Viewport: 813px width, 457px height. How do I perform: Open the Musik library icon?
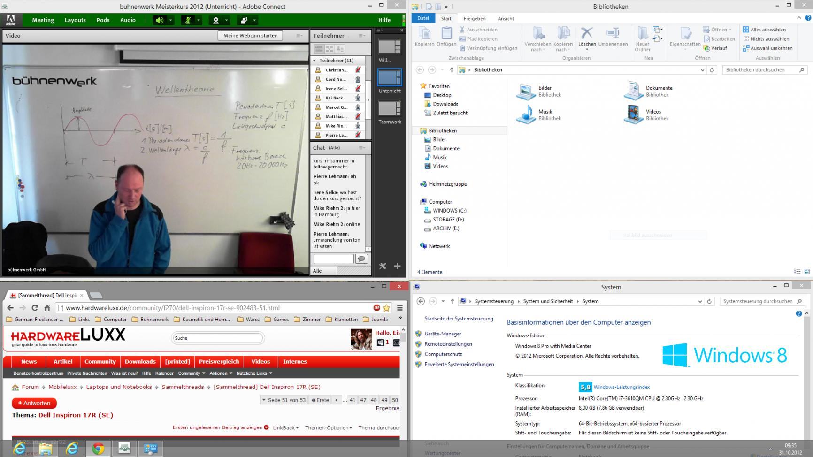tap(526, 114)
